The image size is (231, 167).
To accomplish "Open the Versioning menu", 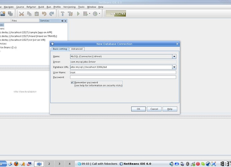I will [69, 7].
